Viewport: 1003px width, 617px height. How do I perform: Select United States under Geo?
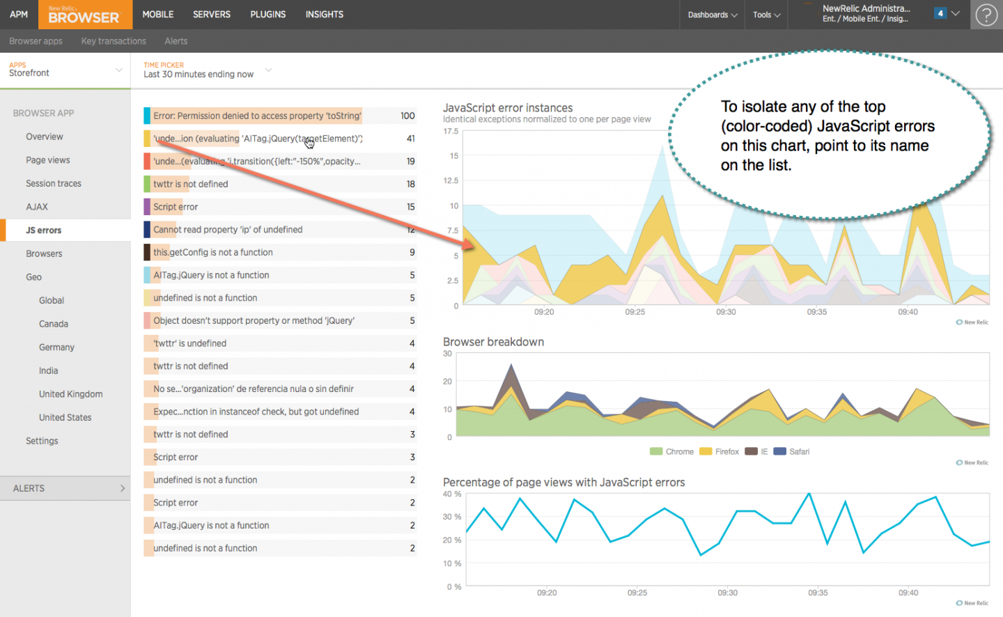pyautogui.click(x=65, y=417)
